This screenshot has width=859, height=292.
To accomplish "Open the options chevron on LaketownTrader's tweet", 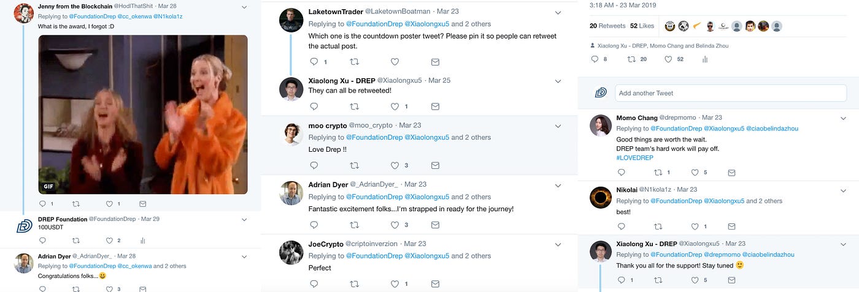I will coord(558,12).
